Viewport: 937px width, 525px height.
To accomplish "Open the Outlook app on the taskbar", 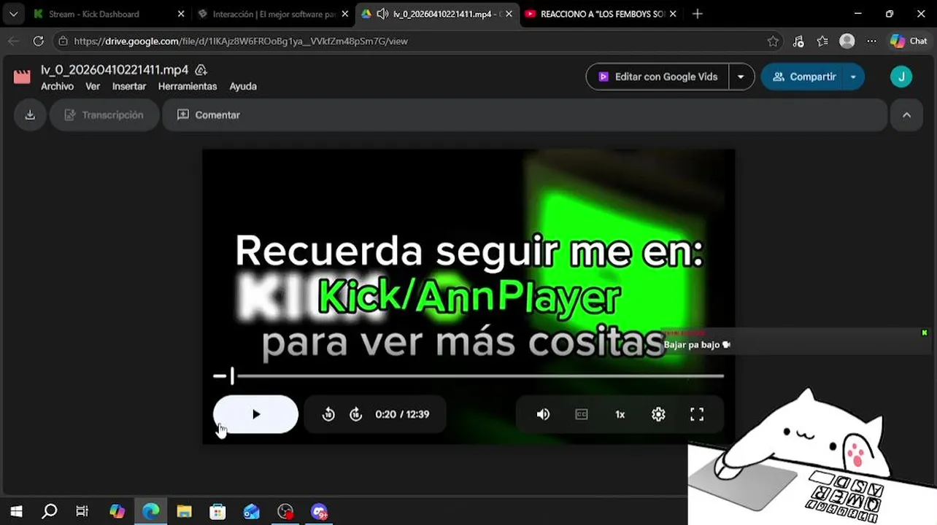I will (251, 512).
